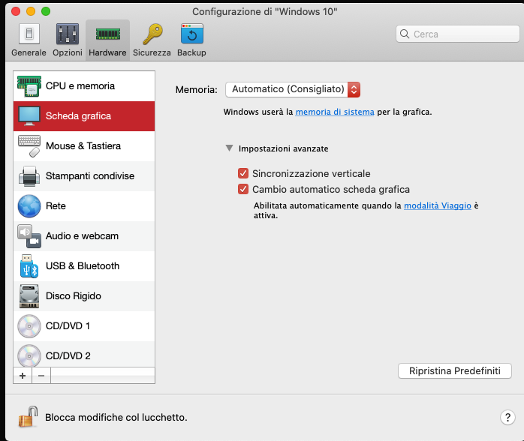The width and height of the screenshot is (524, 441).
Task: Select Stampanti condivise row label
Action: [90, 176]
